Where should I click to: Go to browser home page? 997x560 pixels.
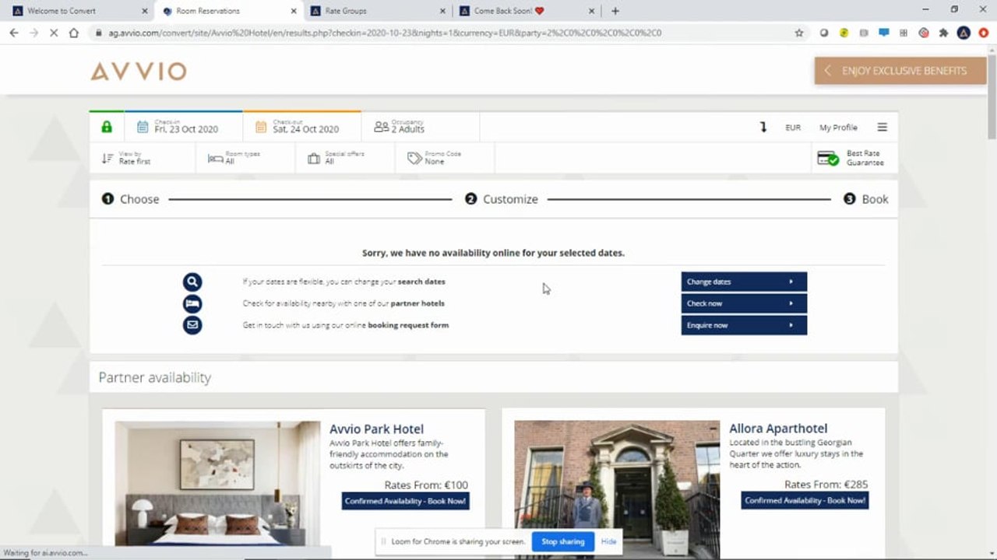pyautogui.click(x=74, y=33)
